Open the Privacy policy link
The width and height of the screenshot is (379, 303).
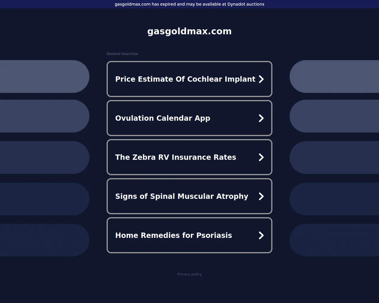tap(189, 274)
